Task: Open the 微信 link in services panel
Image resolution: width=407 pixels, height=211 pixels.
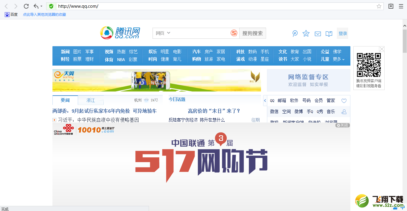Action: [x=274, y=111]
